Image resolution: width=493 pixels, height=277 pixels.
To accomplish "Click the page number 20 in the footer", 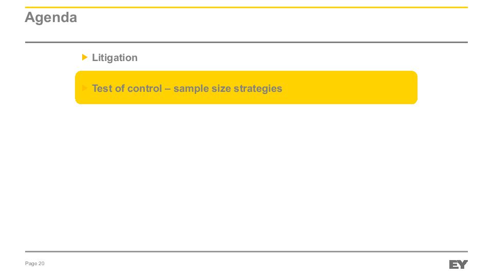I will click(x=42, y=264).
